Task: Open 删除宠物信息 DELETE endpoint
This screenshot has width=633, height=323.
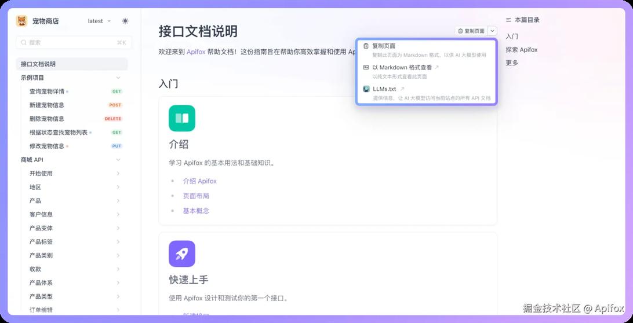Action: pos(72,119)
